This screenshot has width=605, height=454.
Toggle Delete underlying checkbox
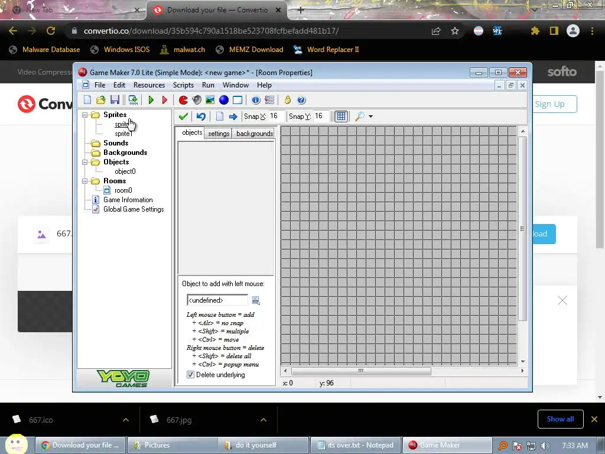190,374
